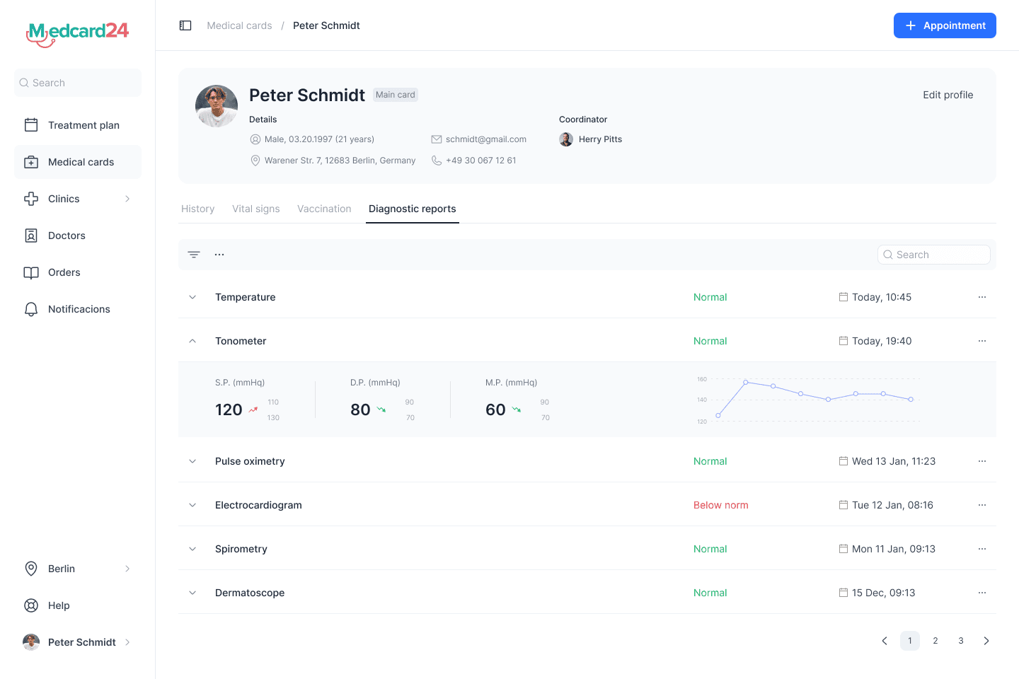Collapse the Tonometer report row
The image size is (1019, 679).
click(192, 341)
